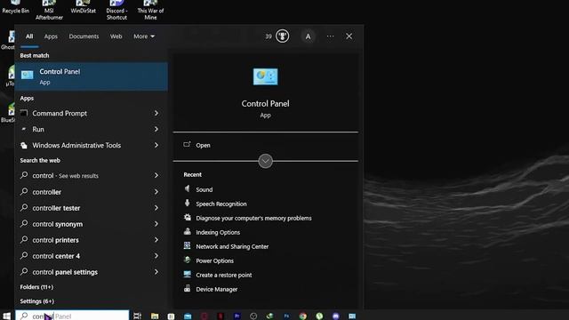Open Control Panel best match result

coord(91,76)
